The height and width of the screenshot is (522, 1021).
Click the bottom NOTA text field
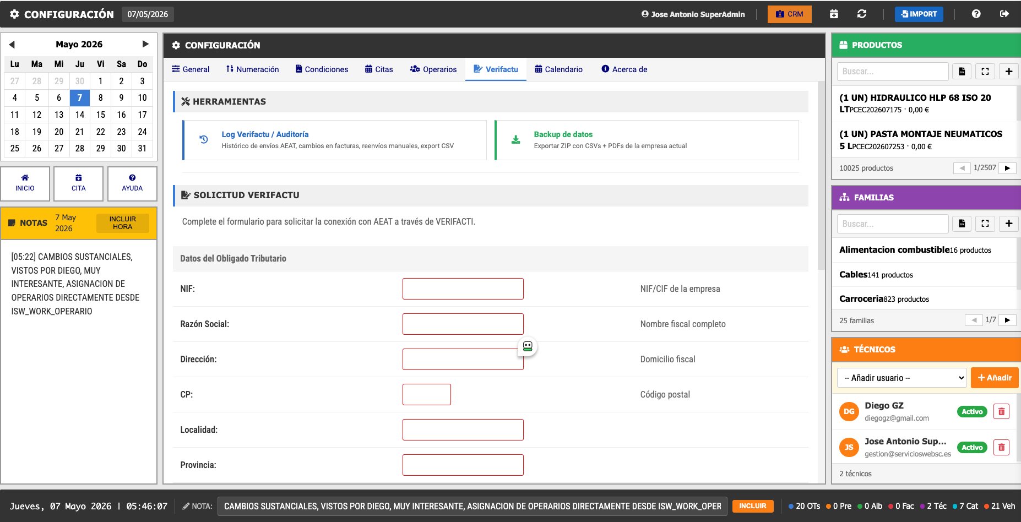pos(473,506)
